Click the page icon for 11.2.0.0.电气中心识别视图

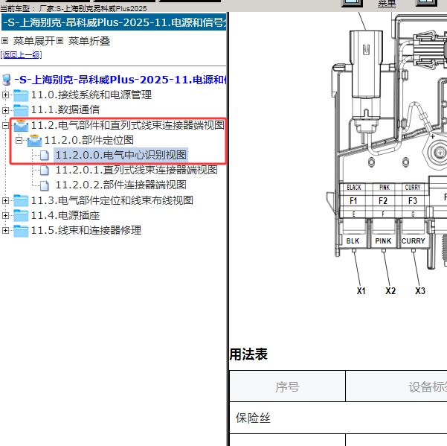[x=44, y=156]
